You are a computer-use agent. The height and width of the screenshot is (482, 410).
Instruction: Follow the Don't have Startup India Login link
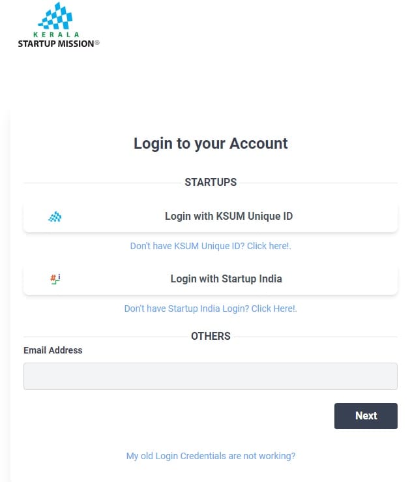tap(211, 309)
